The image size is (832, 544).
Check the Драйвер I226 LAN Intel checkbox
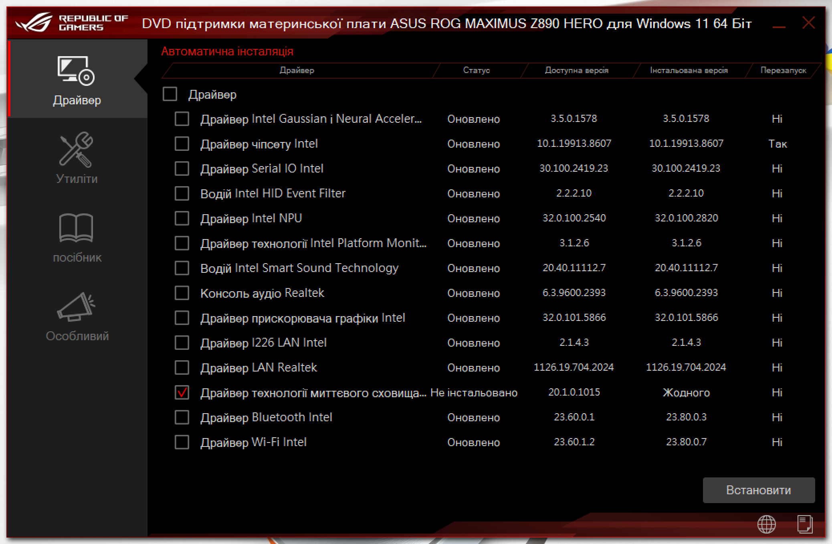[182, 343]
